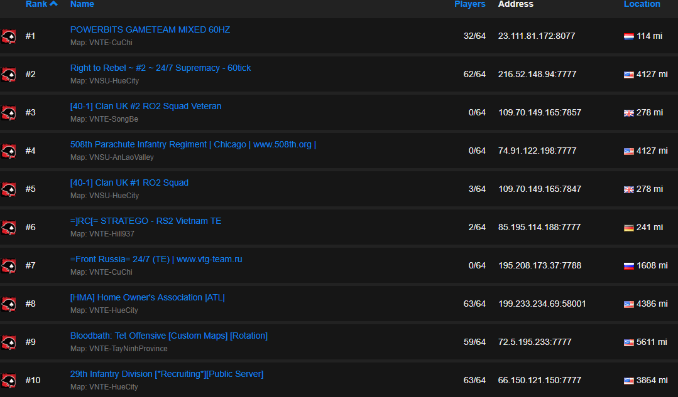The image size is (678, 397).
Task: Open Bloodbath: Tet Offensive server link
Action: coord(168,336)
